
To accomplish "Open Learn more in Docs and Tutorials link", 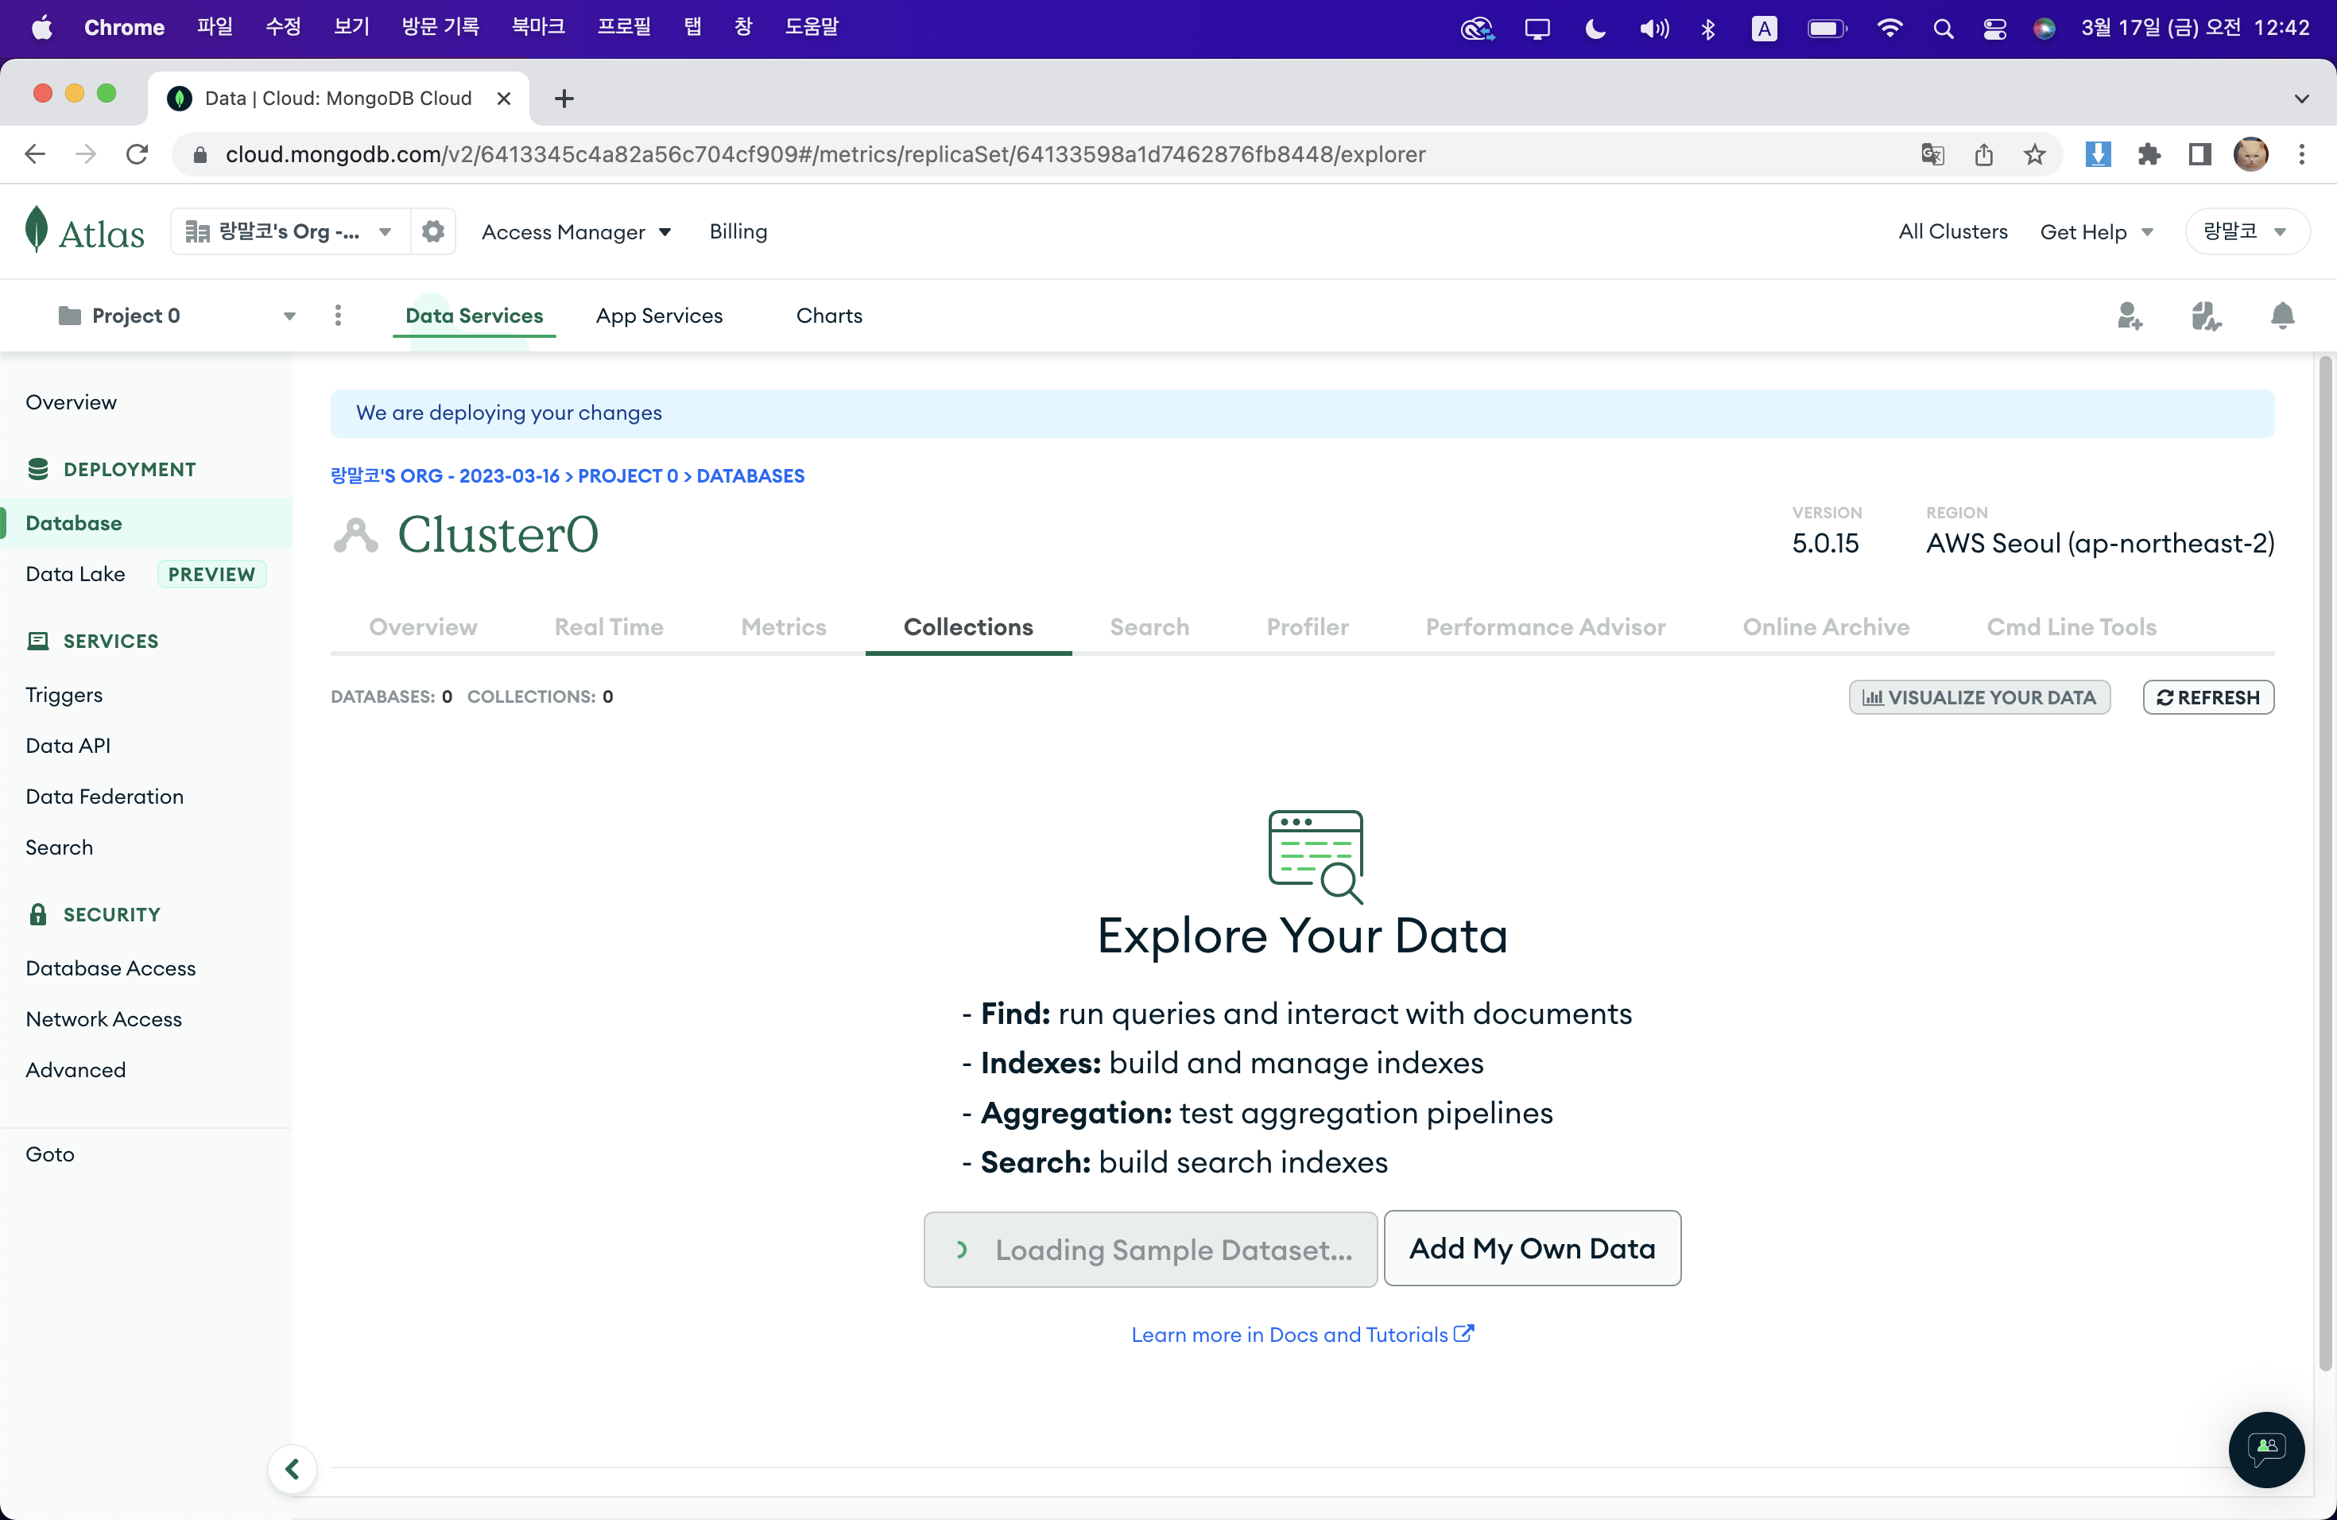I will (x=1302, y=1335).
